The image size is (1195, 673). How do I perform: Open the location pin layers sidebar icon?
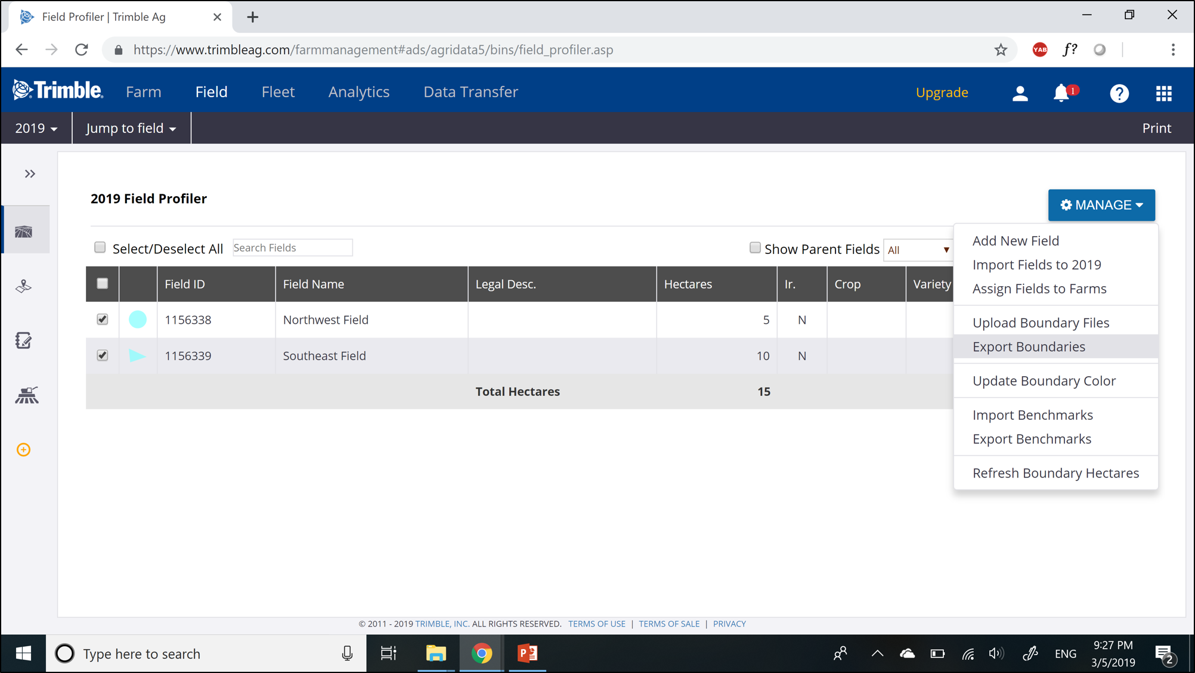24,287
